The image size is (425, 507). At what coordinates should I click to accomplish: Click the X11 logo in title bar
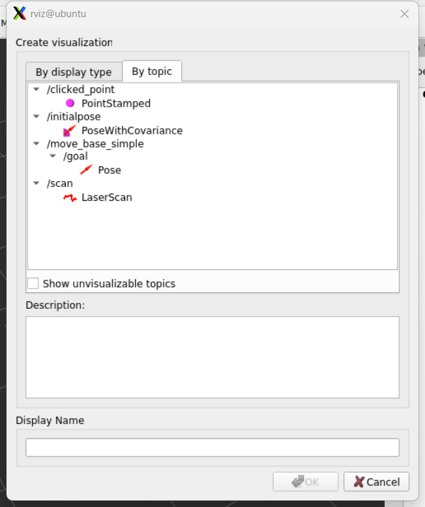pyautogui.click(x=20, y=14)
